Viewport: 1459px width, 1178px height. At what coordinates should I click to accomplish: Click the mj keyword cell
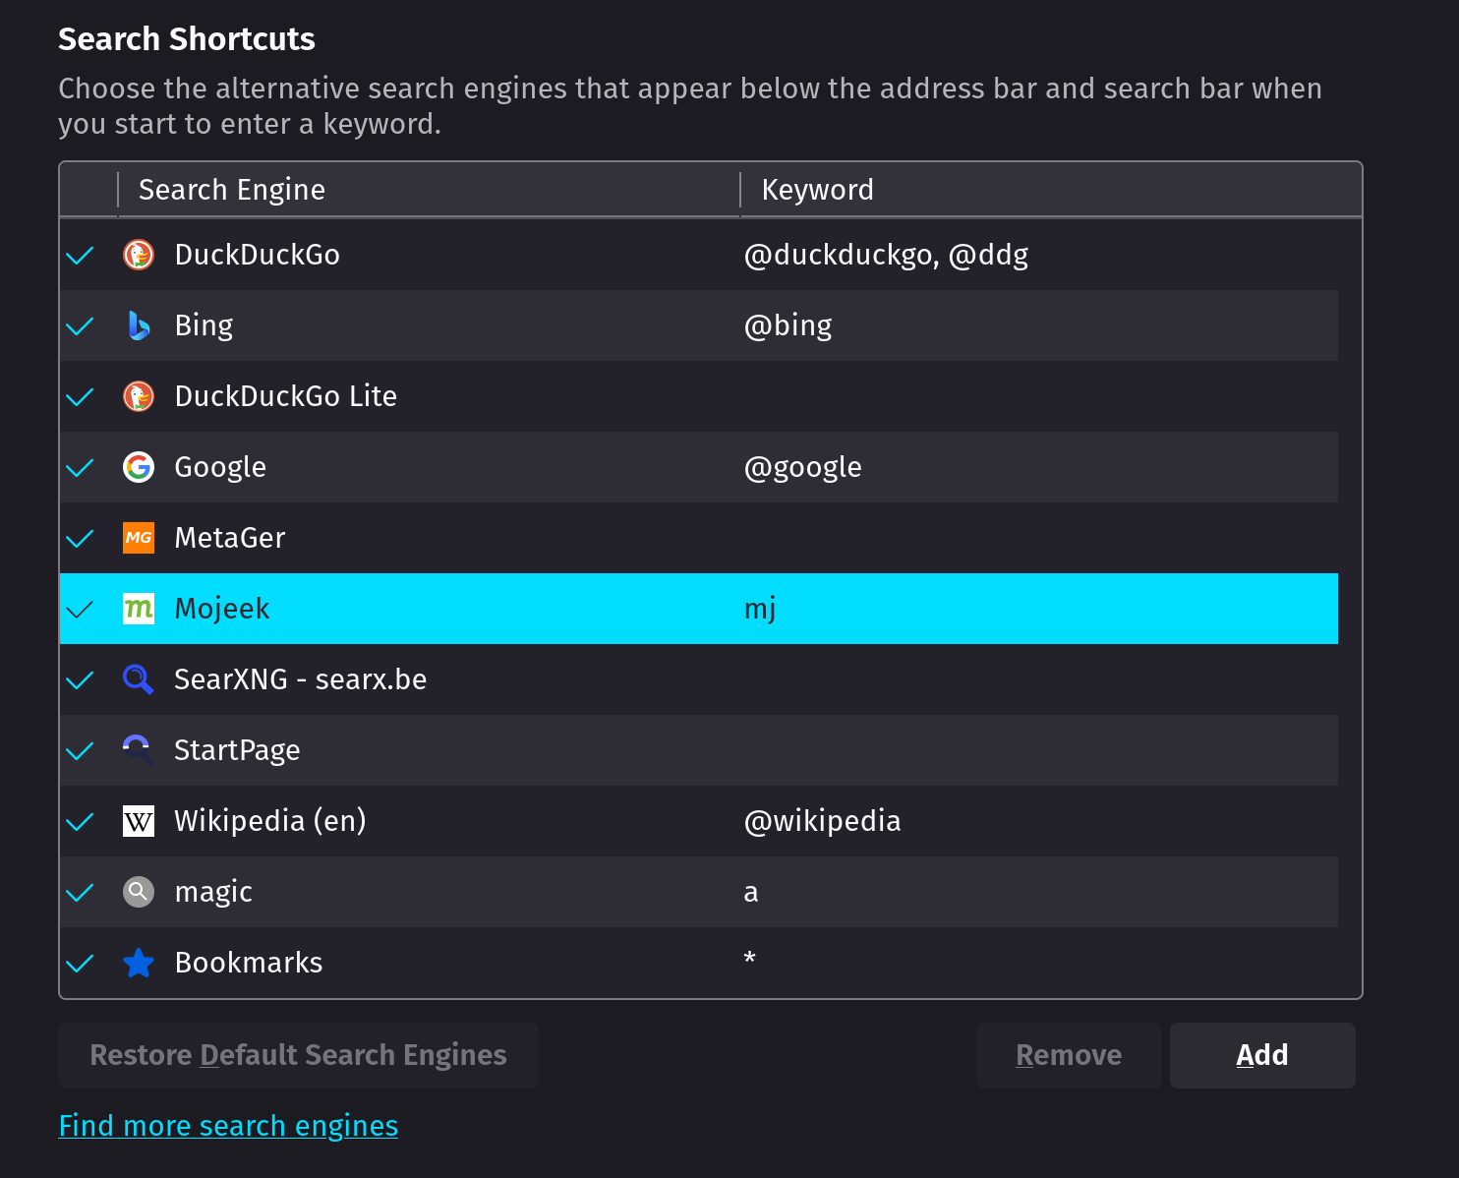[x=760, y=609]
